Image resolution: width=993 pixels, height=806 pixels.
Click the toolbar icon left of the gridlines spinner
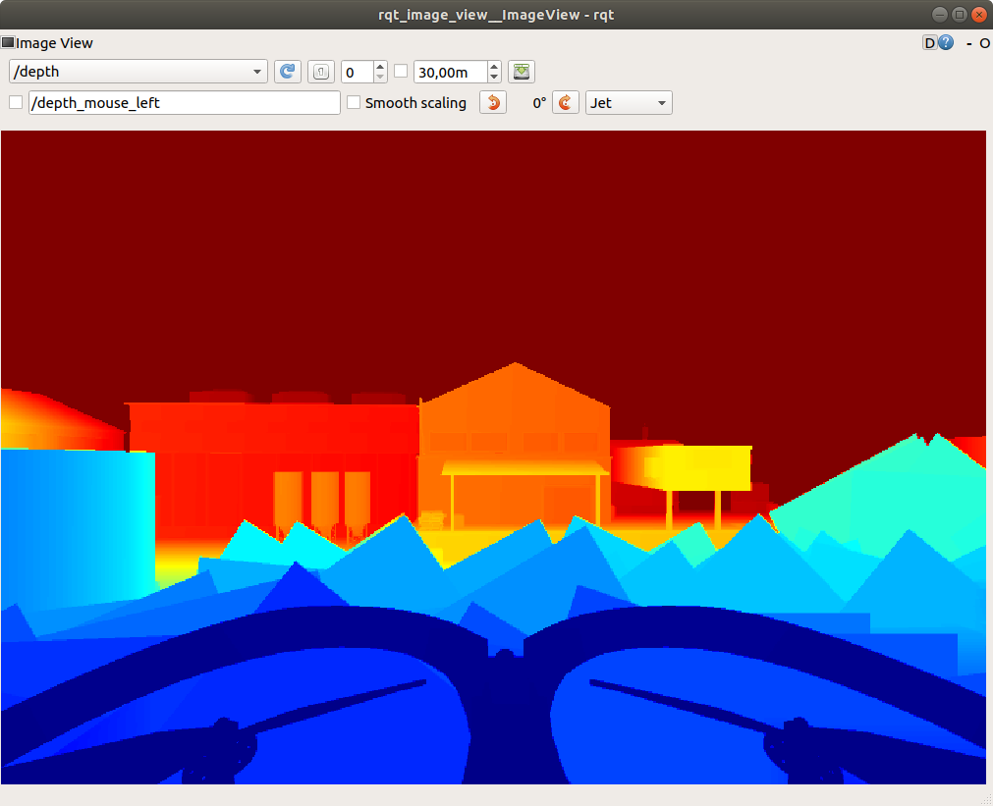320,72
